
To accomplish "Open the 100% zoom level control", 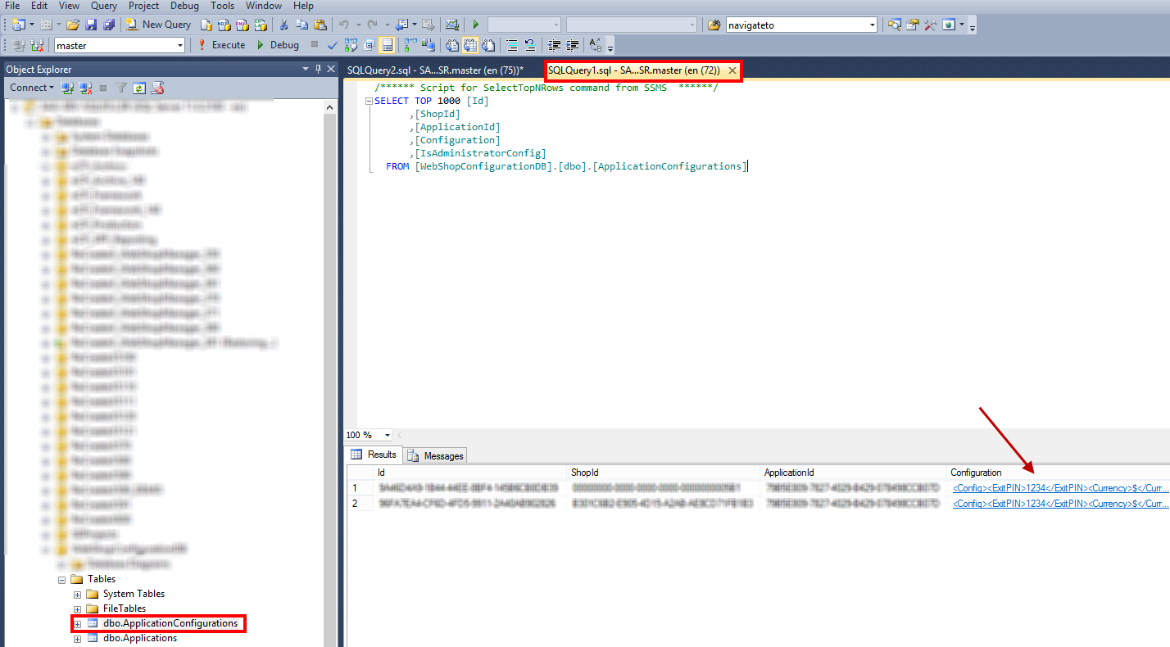I will 367,435.
